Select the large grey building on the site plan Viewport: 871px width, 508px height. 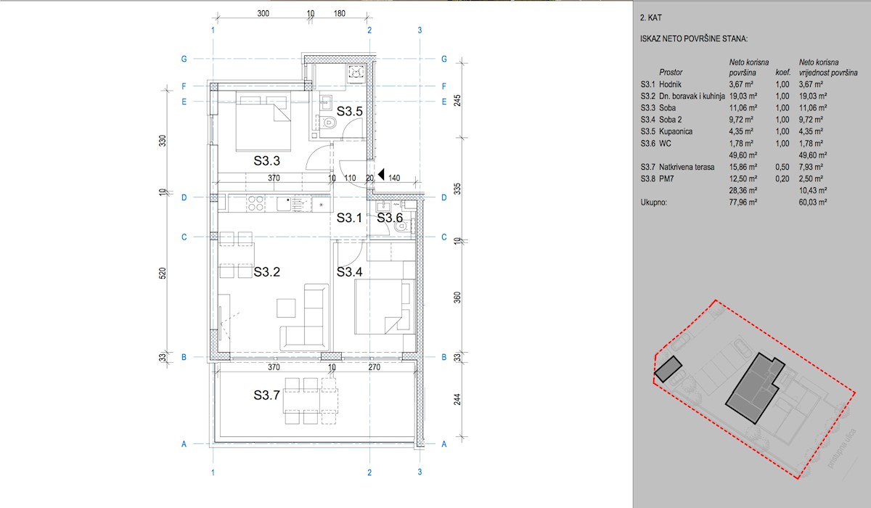[x=754, y=388]
